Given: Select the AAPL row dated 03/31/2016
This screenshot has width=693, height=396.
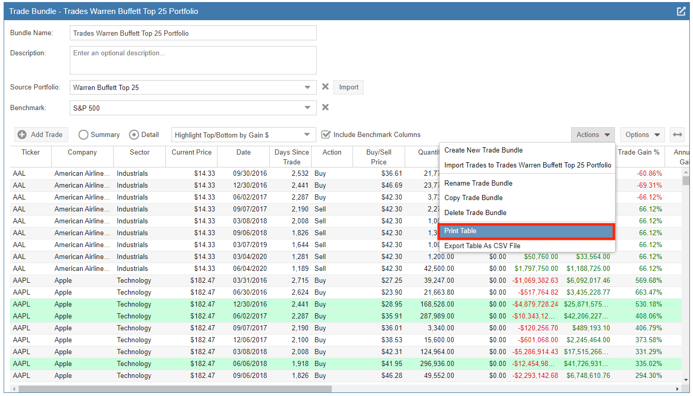Looking at the screenshot, I should [x=346, y=280].
